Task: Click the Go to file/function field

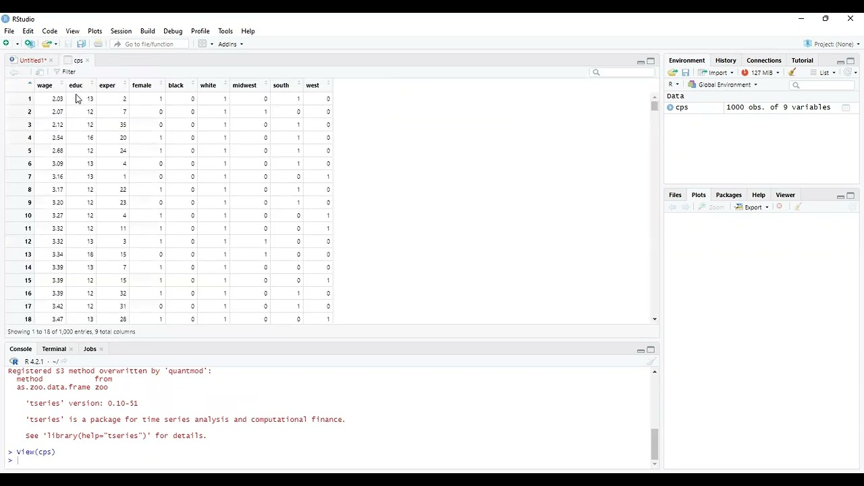Action: click(x=148, y=45)
